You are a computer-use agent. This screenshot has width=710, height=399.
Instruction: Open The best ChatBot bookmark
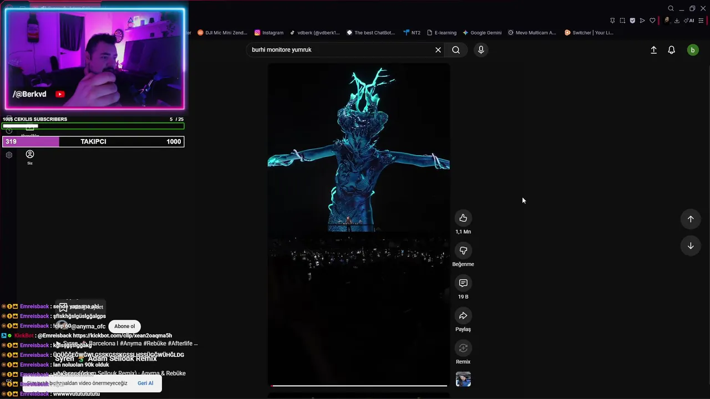[371, 33]
